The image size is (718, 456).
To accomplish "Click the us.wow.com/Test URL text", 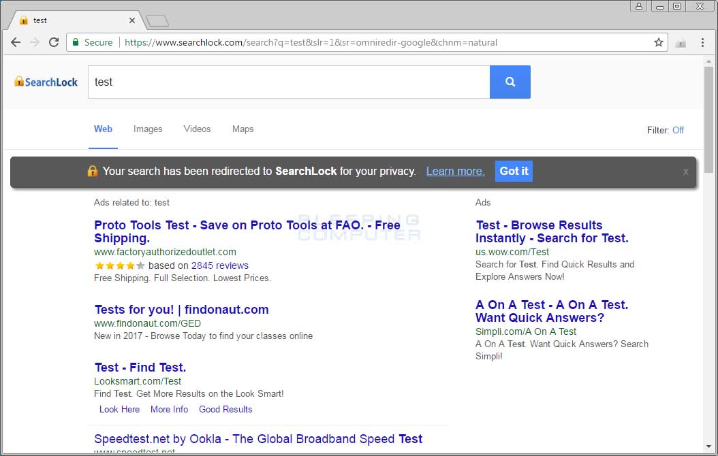I will (x=512, y=252).
